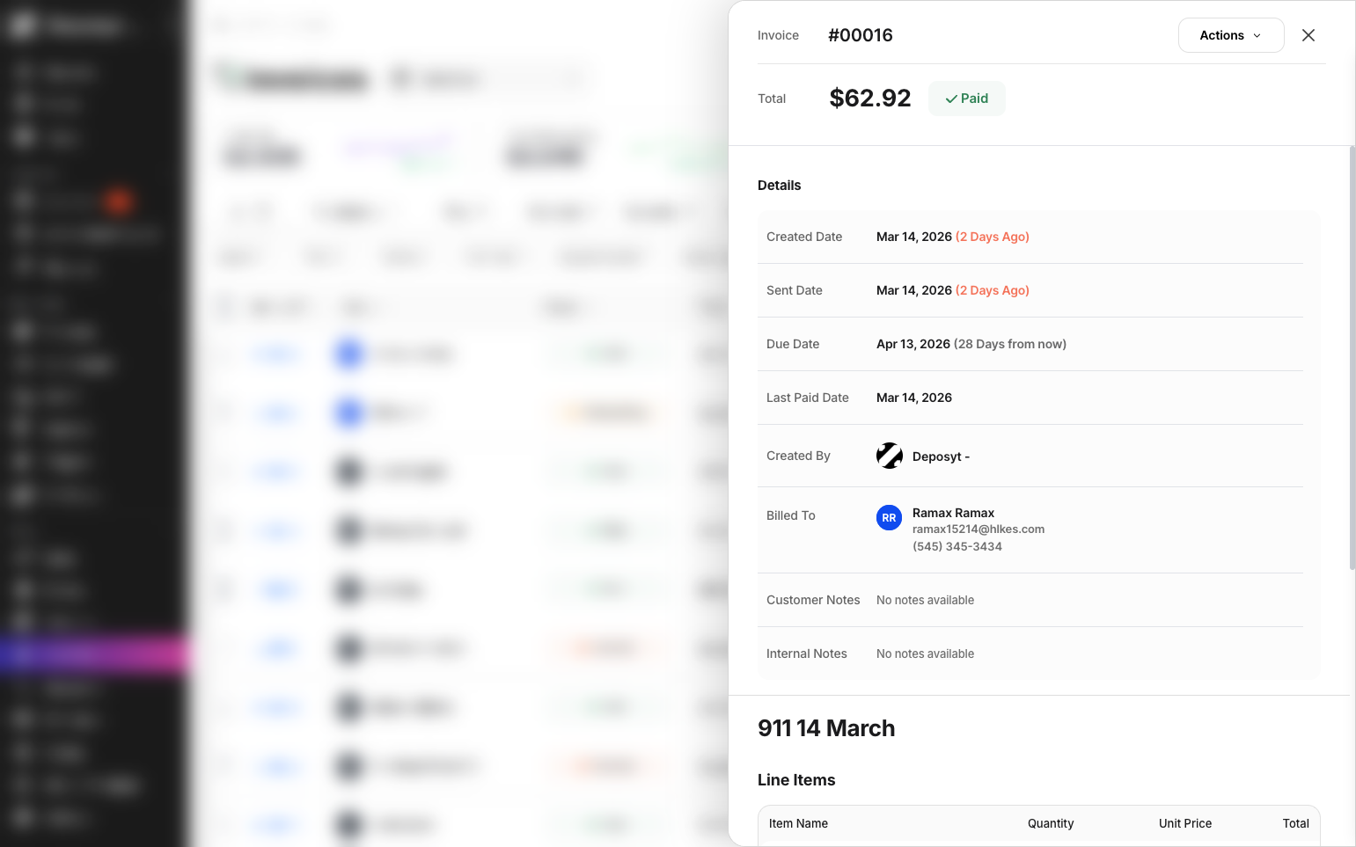Image resolution: width=1356 pixels, height=847 pixels.
Task: Click the Quantity column header
Action: (1051, 823)
